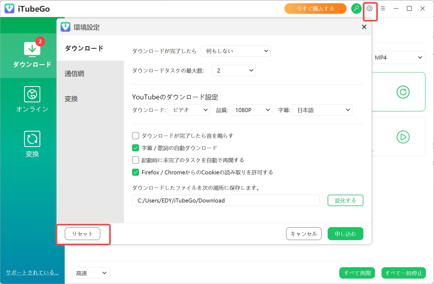Open the ダウンロード sidebar section
Image resolution: width=434 pixels, height=284 pixels.
tap(32, 55)
